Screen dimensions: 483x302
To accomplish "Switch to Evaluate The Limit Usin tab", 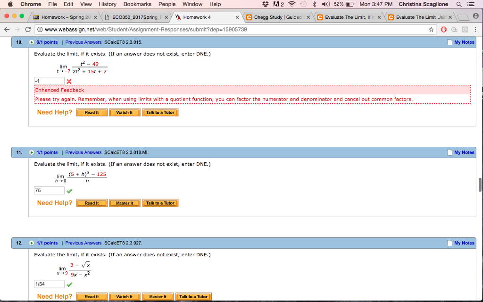I will tap(419, 17).
